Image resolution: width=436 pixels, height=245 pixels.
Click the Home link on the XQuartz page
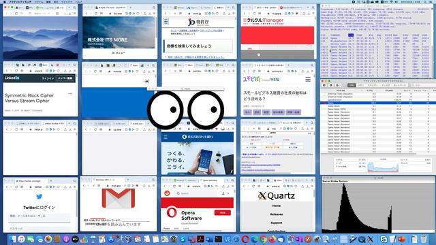[277, 206]
